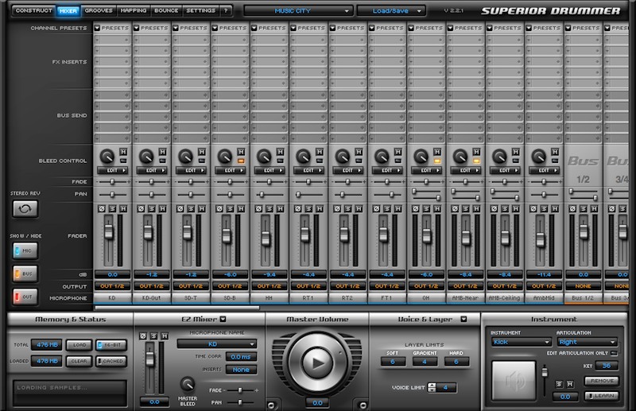This screenshot has width=636, height=411.
Task: Toggle the CACHED option
Action: (111, 361)
